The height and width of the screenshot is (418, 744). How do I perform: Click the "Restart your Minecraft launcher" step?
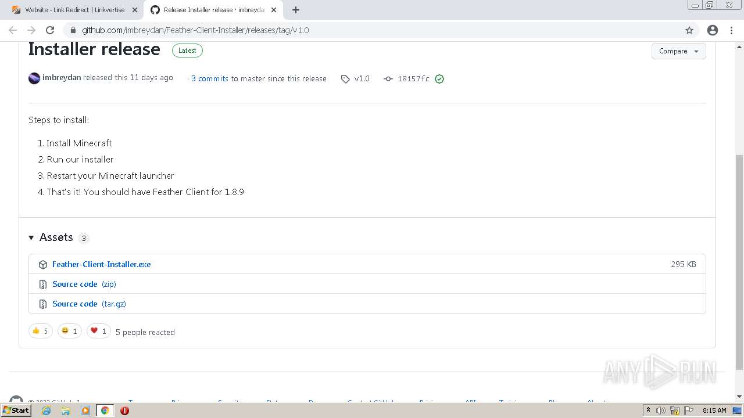tap(110, 176)
